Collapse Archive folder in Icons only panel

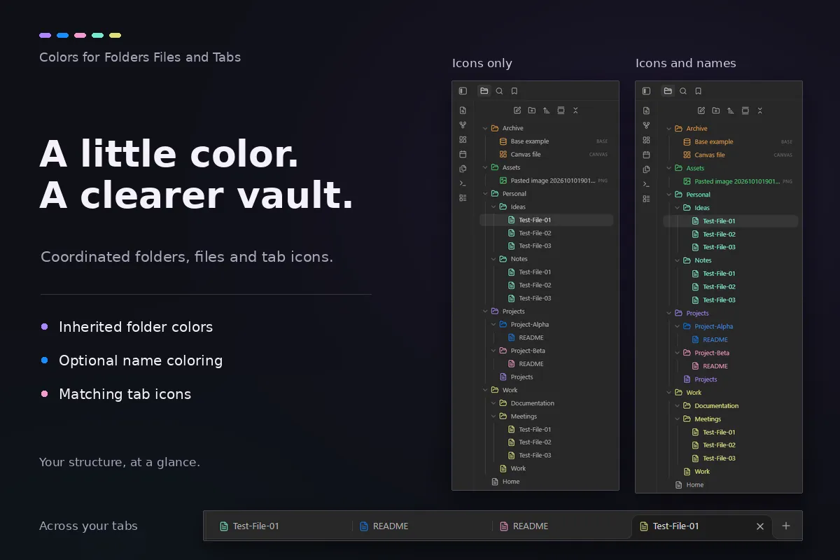pos(484,128)
